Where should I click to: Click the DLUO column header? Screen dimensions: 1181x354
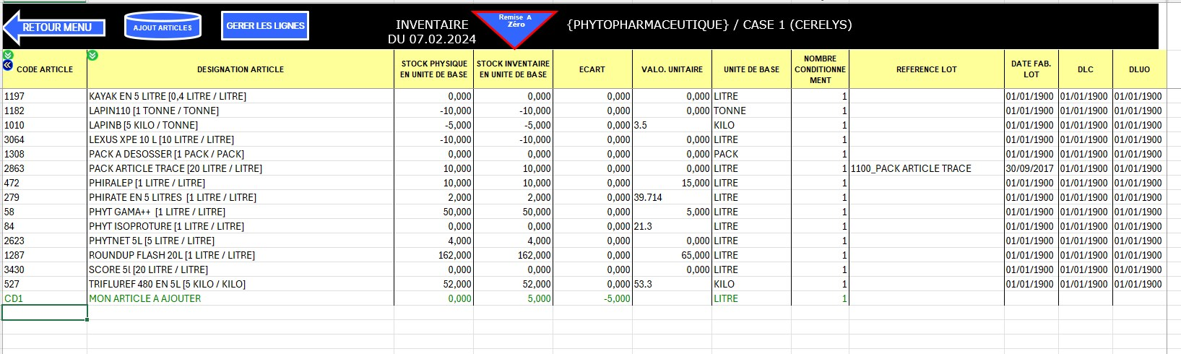pyautogui.click(x=1139, y=69)
